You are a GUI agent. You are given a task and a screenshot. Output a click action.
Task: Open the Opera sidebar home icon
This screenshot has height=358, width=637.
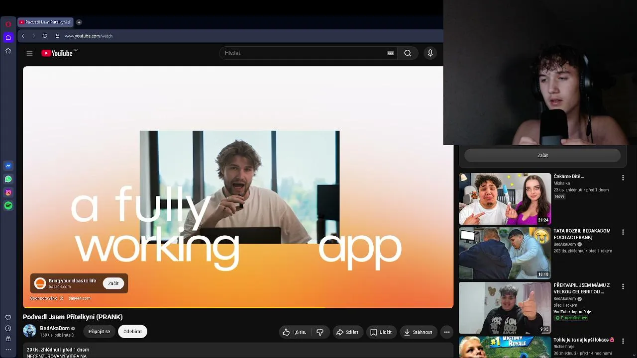point(8,37)
